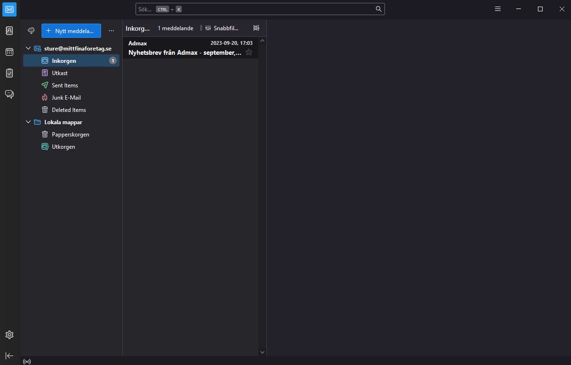Close the Thunderbird window

(x=562, y=9)
